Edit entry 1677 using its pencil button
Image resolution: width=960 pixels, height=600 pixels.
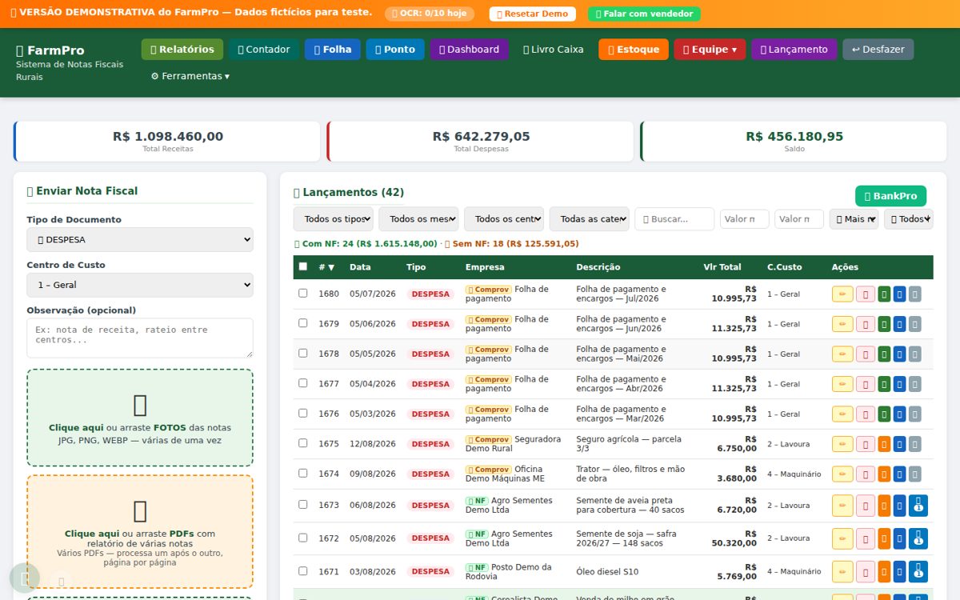842,384
